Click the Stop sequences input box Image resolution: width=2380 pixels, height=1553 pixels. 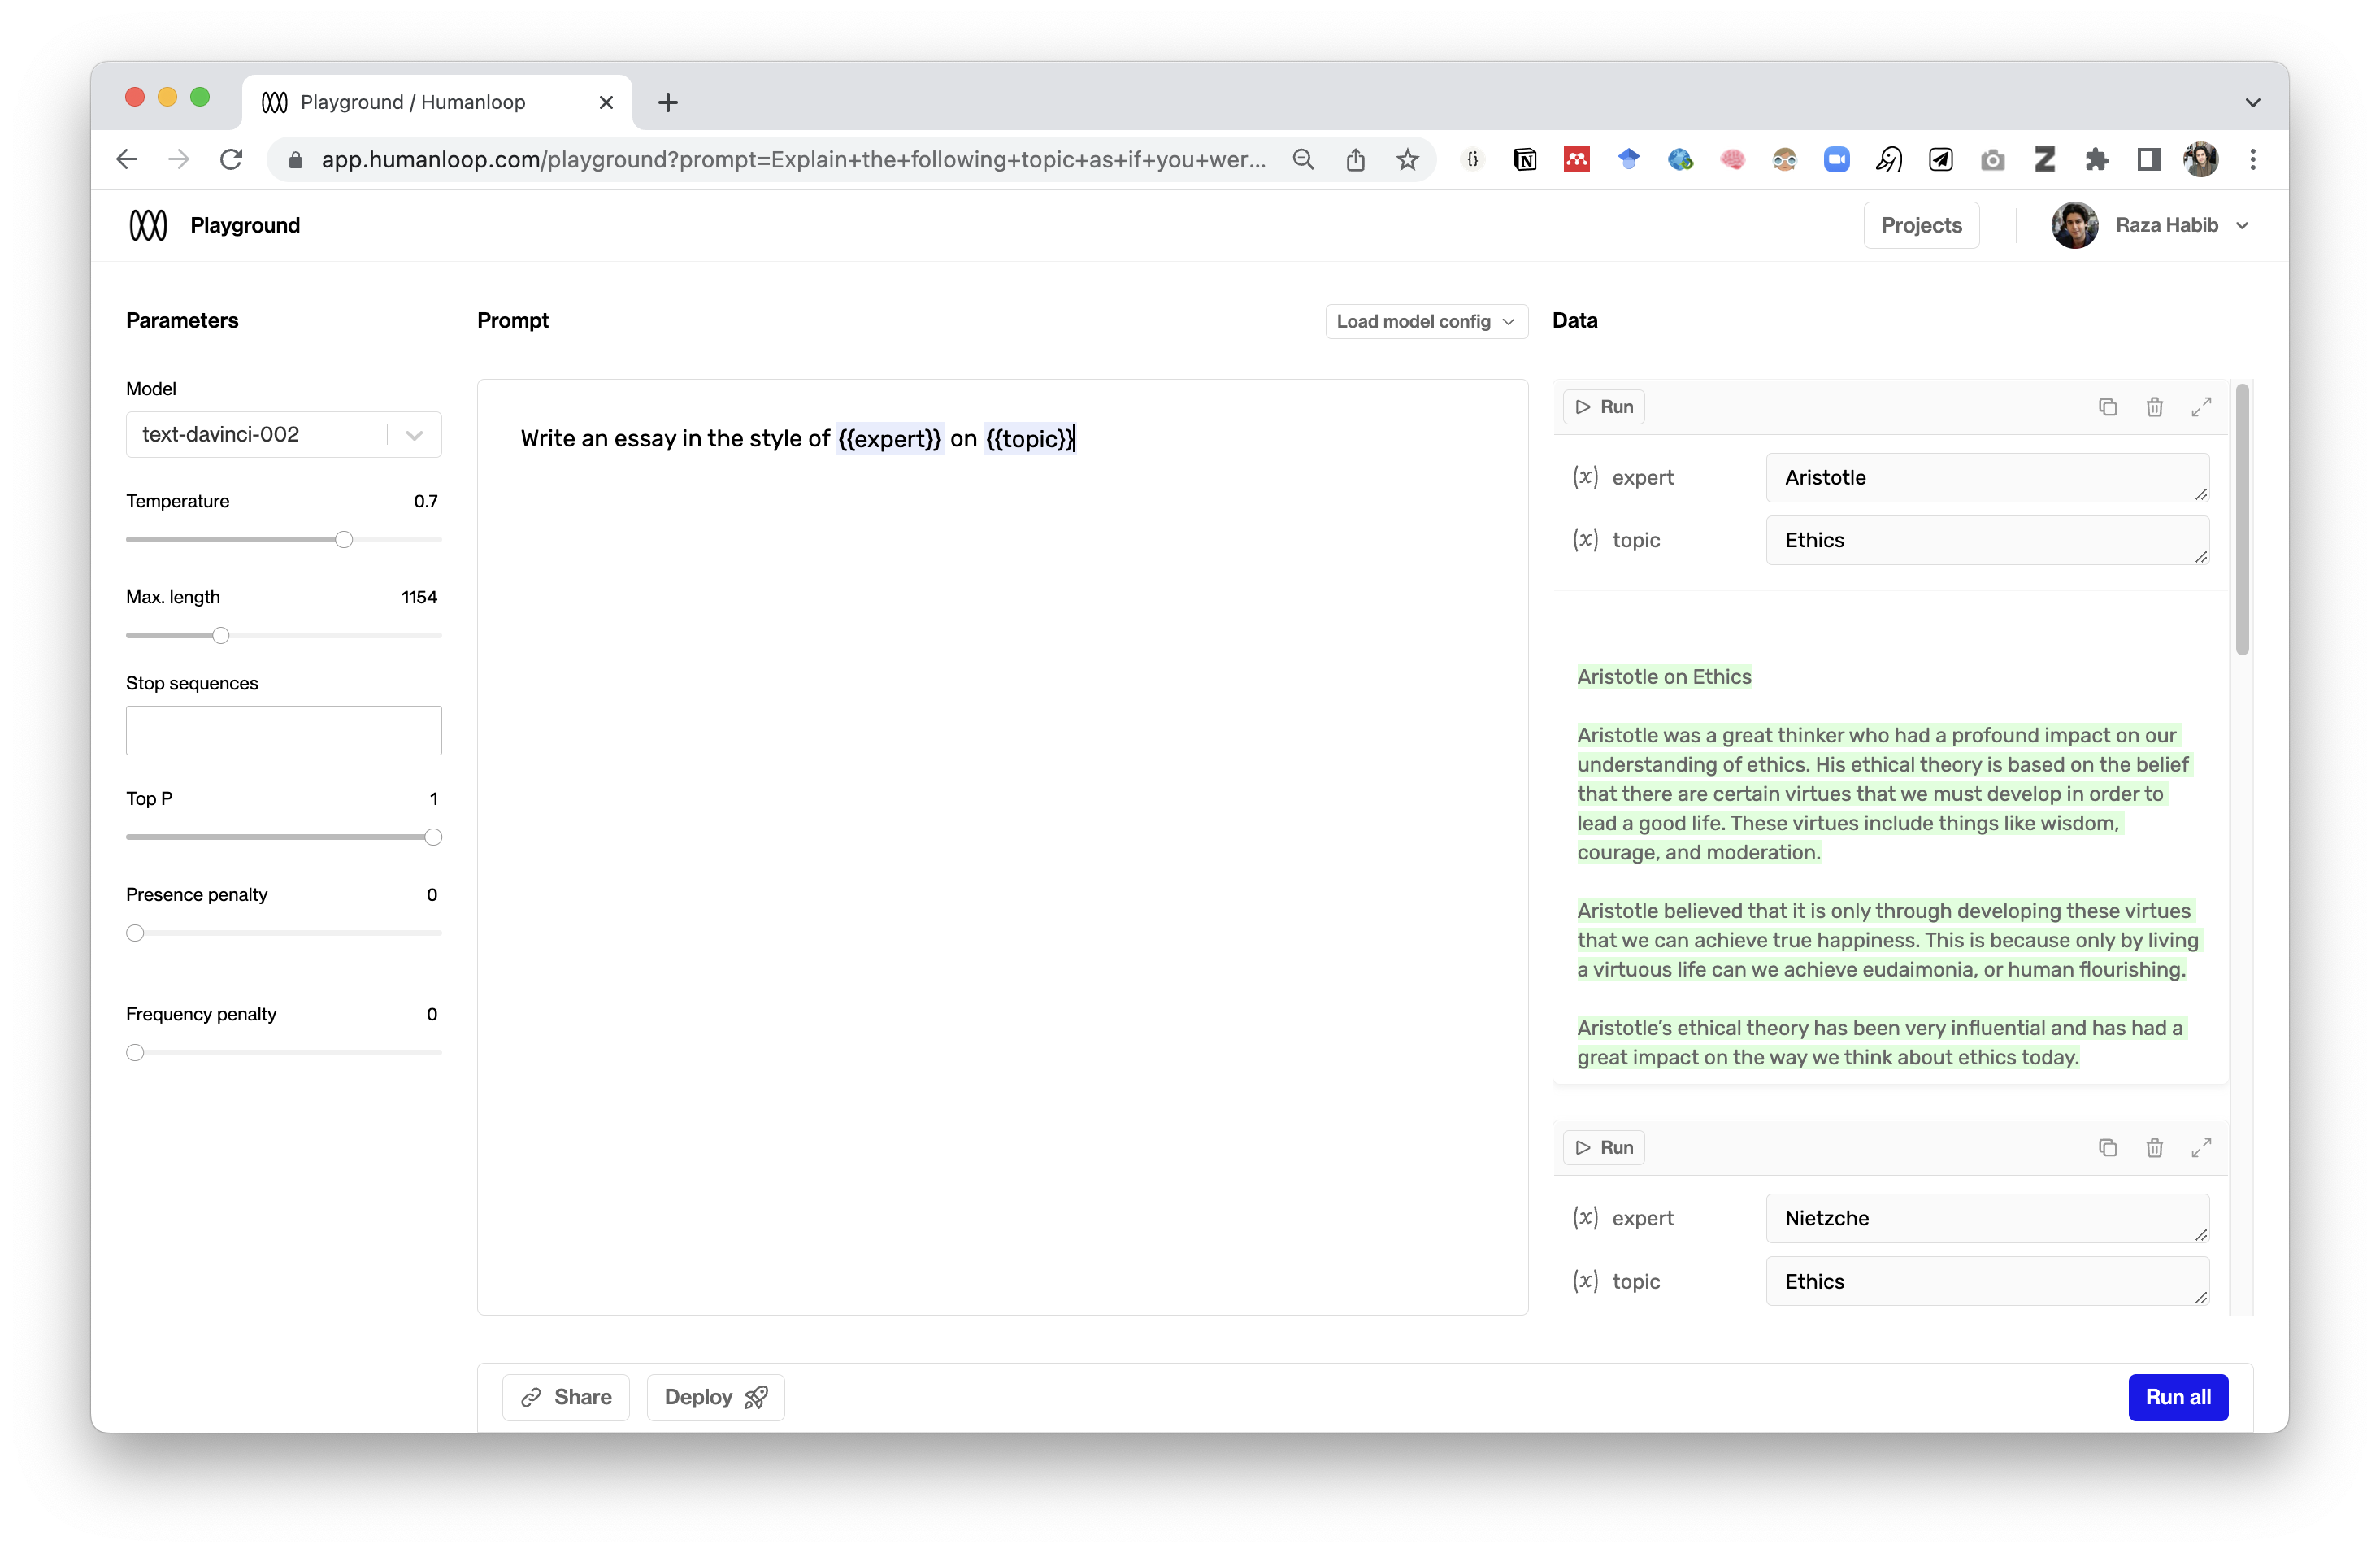tap(284, 730)
